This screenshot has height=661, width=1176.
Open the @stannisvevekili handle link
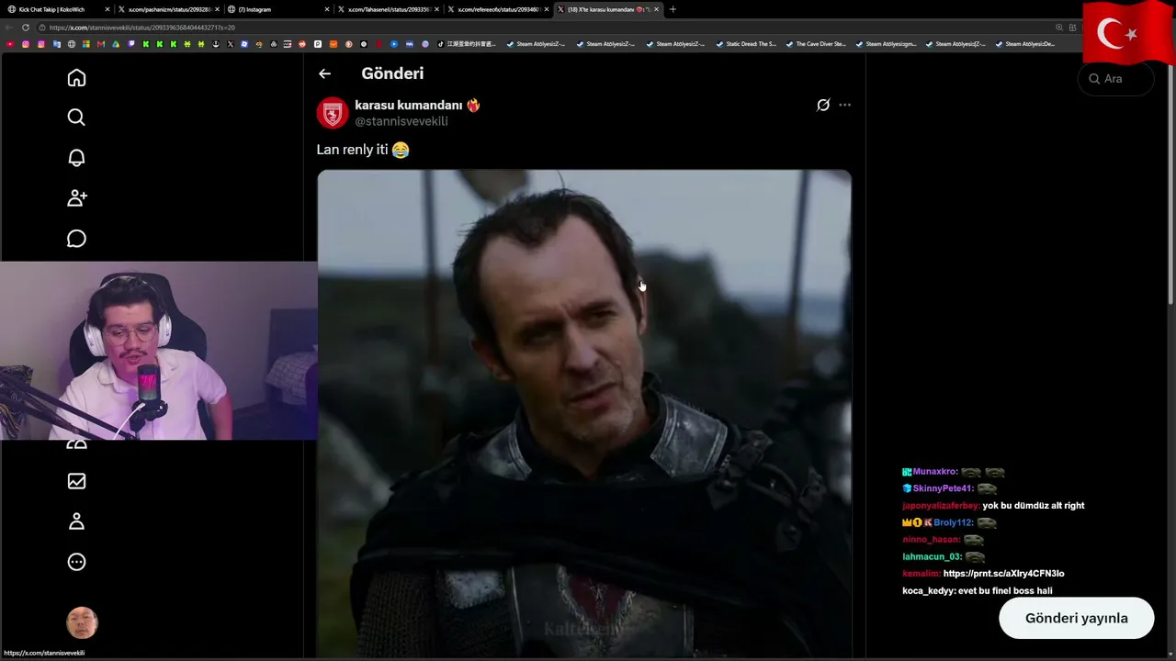(x=401, y=121)
